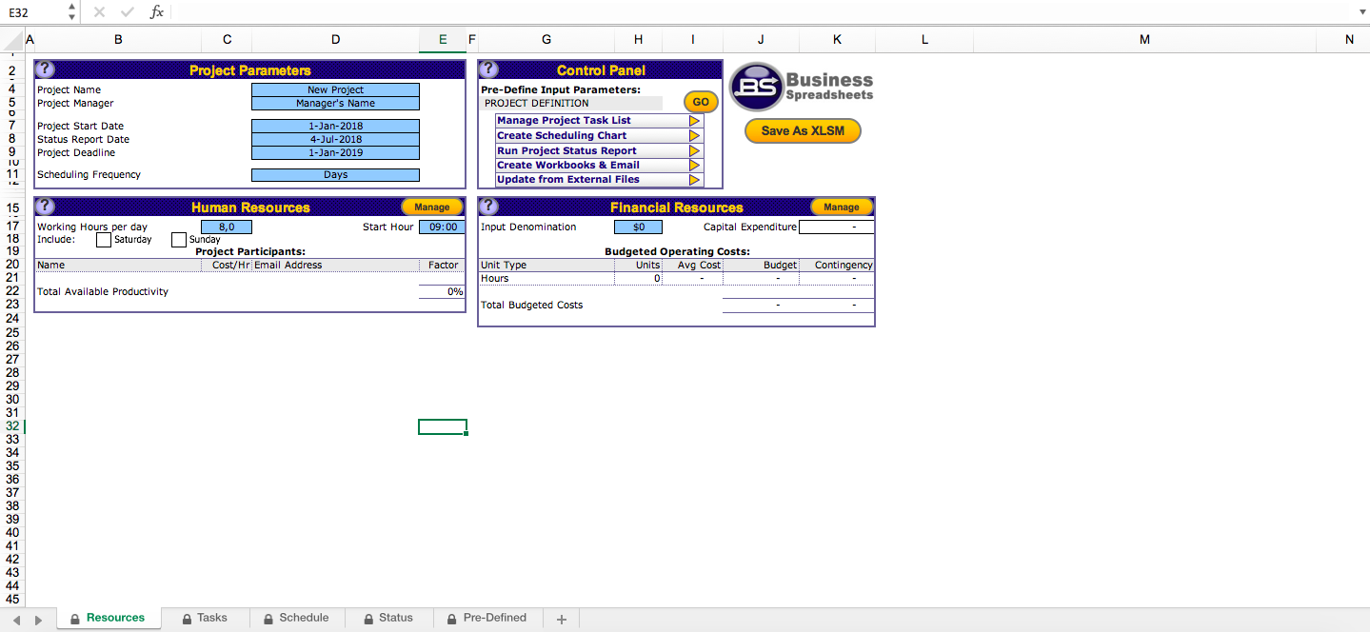Launch Create Scheduling Chart via its arrow
This screenshot has height=632, width=1370.
(694, 135)
